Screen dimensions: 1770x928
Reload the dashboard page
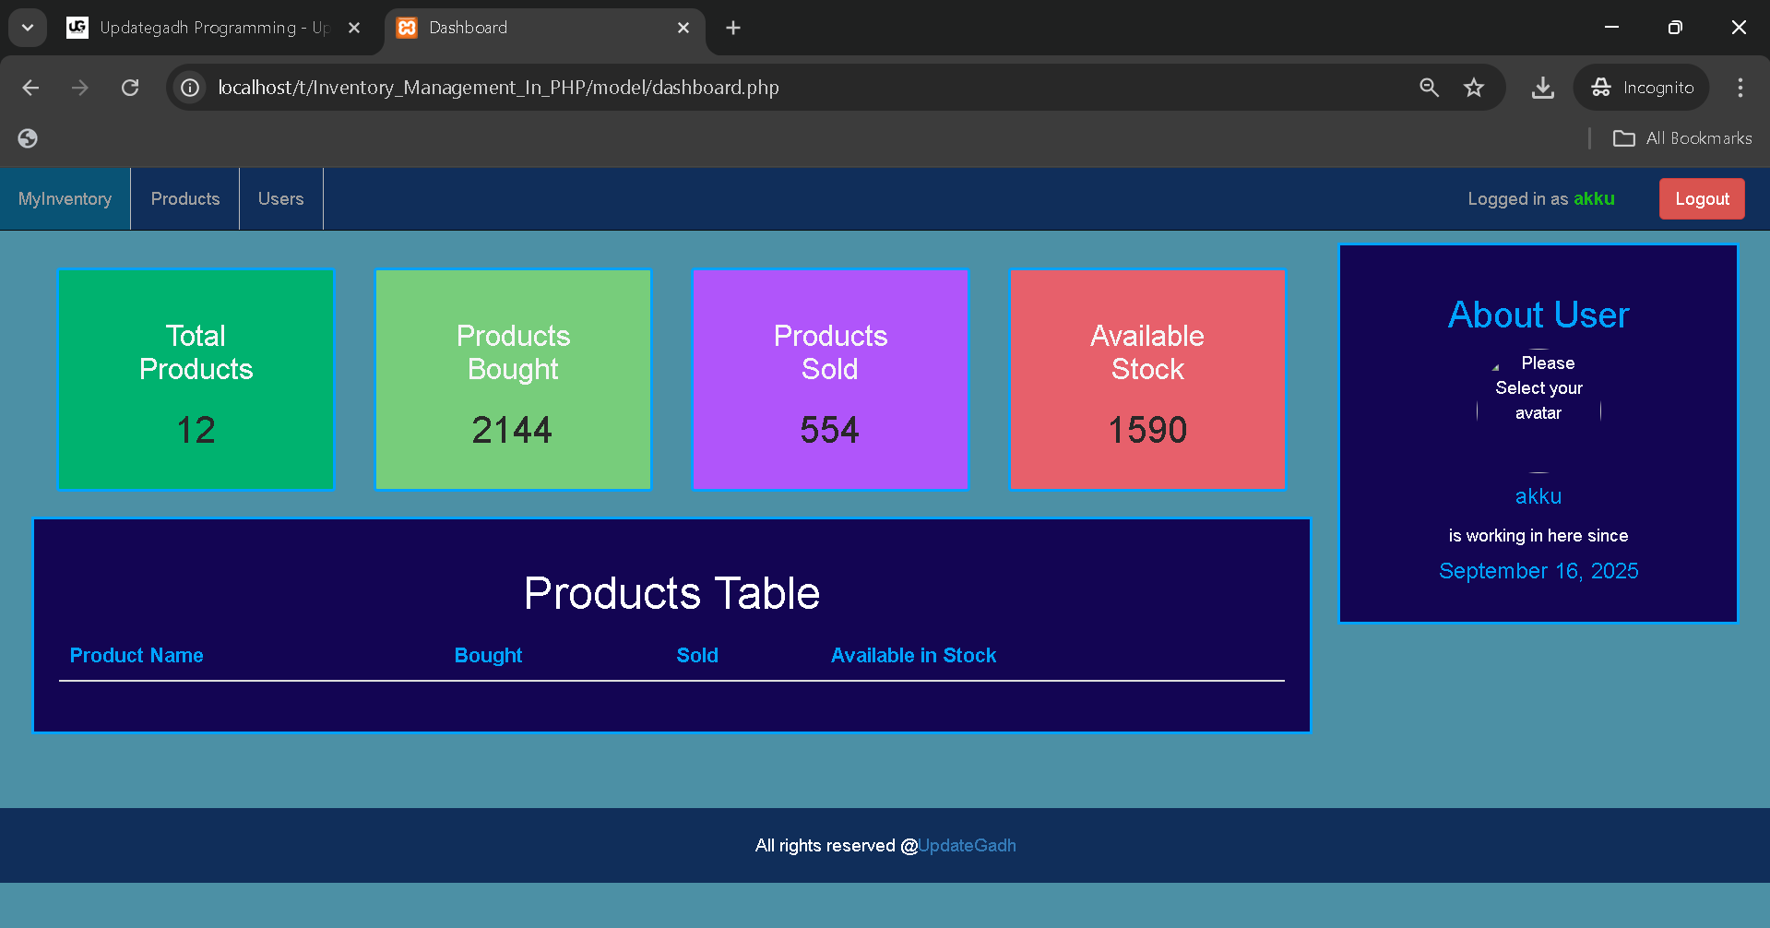pos(130,88)
